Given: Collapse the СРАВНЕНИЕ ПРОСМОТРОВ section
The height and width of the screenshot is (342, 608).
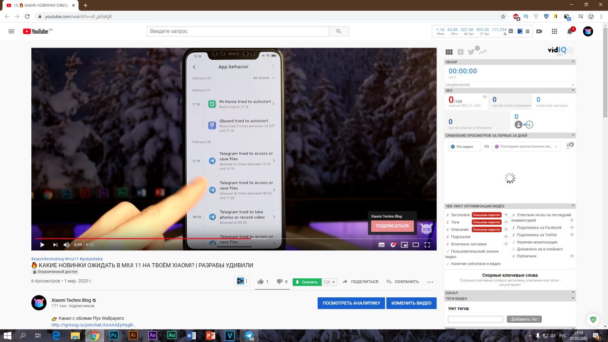Looking at the screenshot, I should [573, 135].
